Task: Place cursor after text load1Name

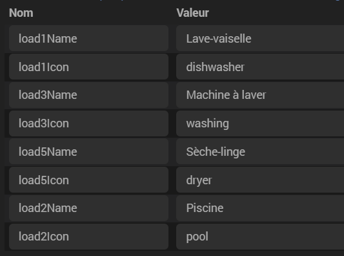Action: pyautogui.click(x=77, y=38)
